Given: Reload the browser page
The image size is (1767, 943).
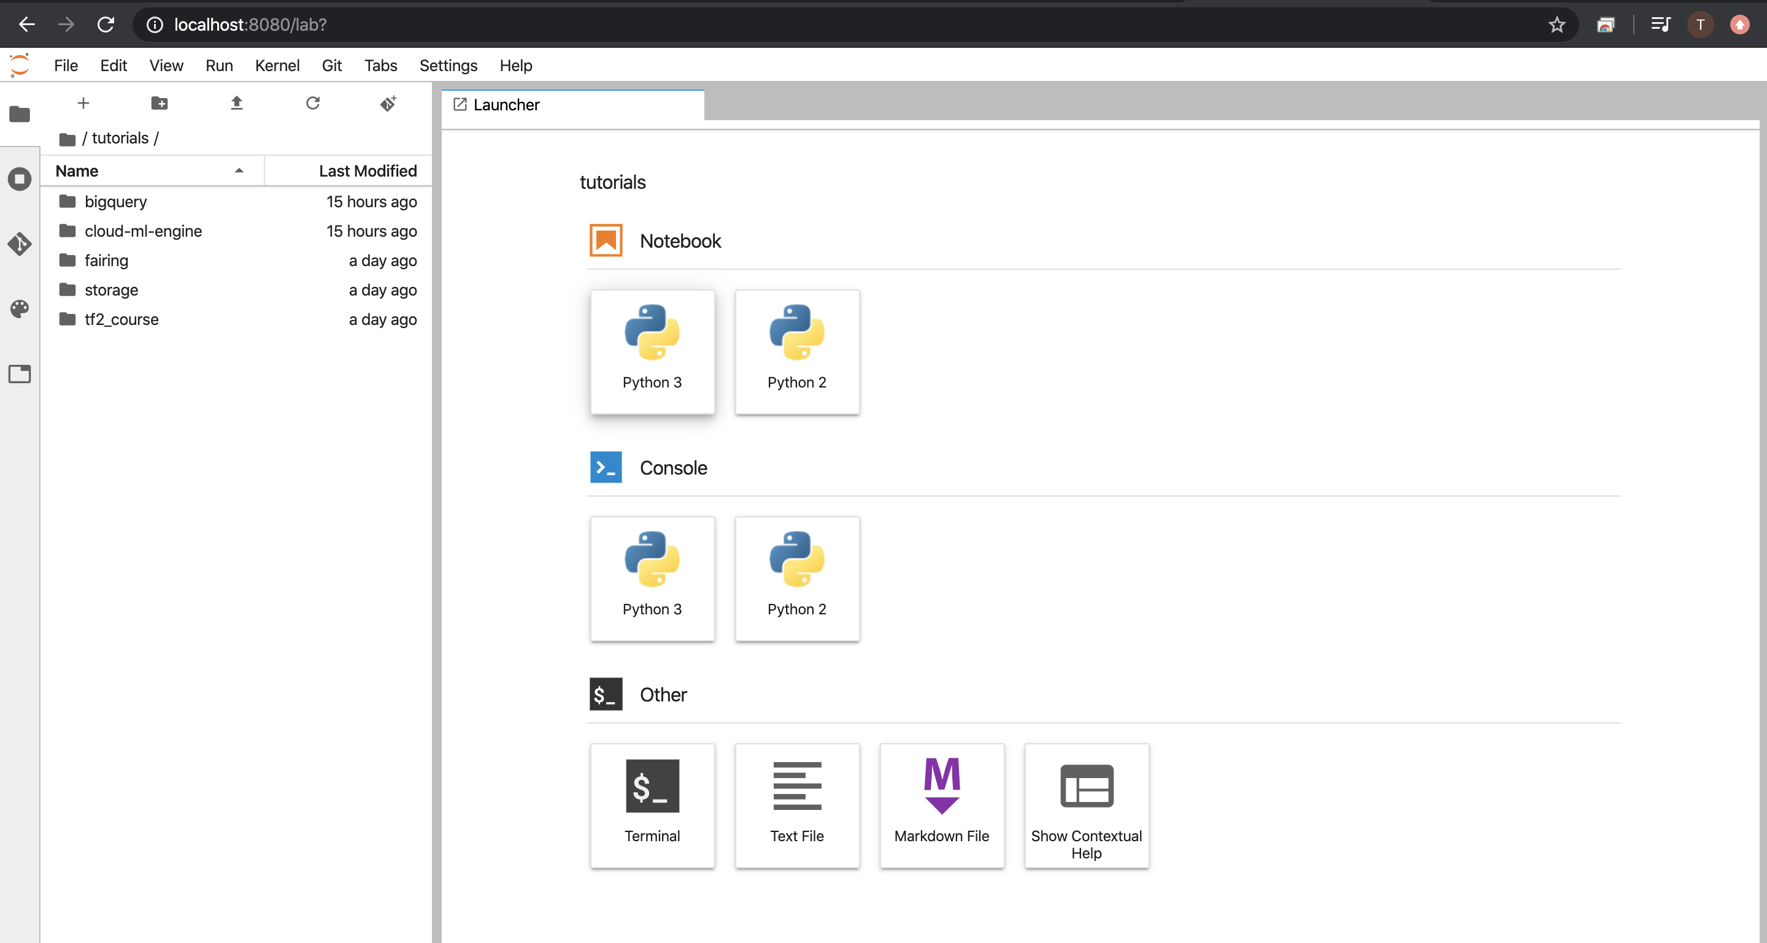Looking at the screenshot, I should pyautogui.click(x=106, y=25).
